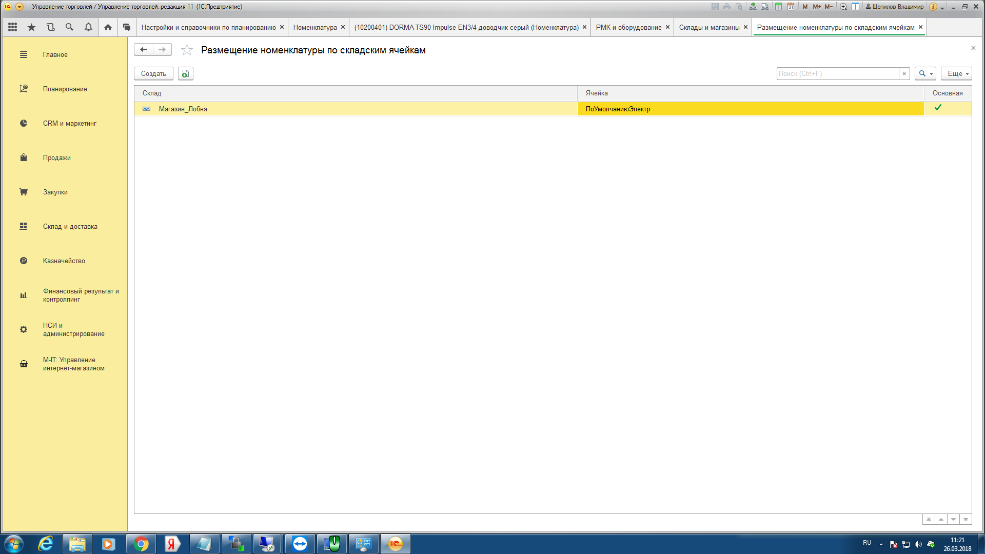Open the History icon in the tools panel
The image size is (985, 554).
(50, 27)
